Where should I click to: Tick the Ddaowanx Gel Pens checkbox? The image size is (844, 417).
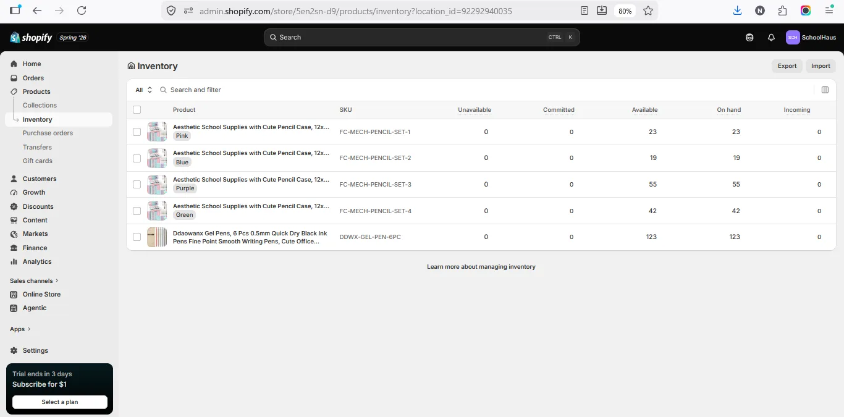[137, 237]
